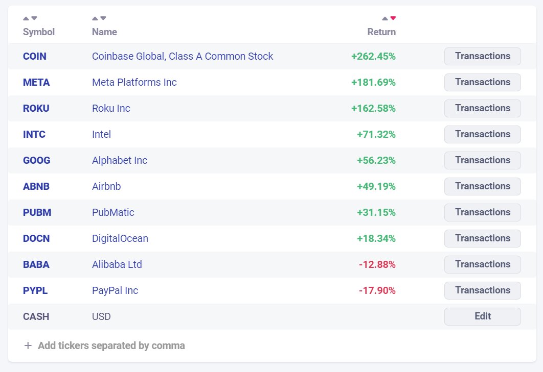Click the Alibaba Ltd name
This screenshot has width=543, height=372.
(117, 264)
